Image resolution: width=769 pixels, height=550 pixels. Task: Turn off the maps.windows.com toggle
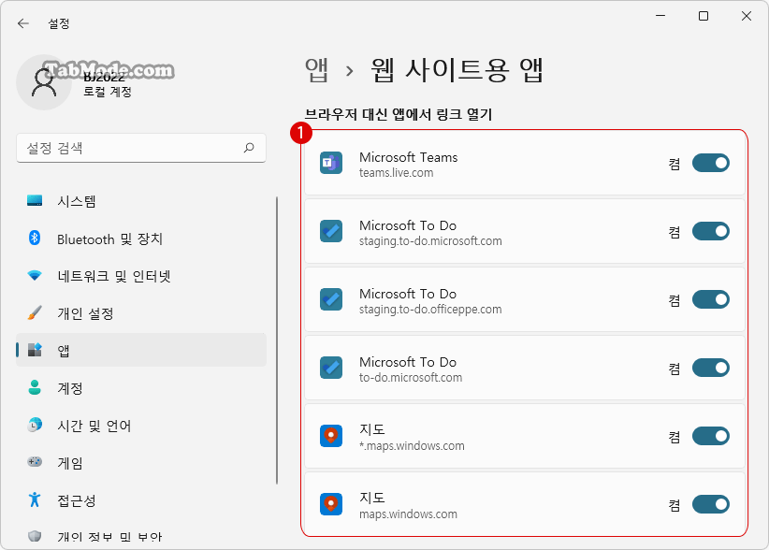(x=711, y=504)
